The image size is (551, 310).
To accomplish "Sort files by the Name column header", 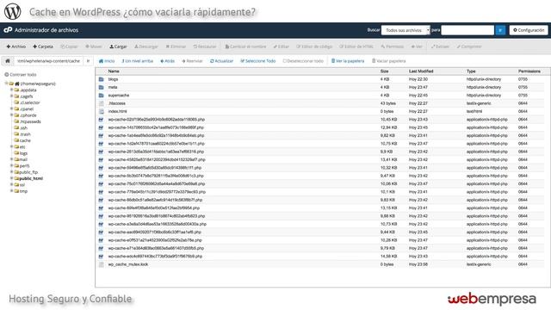I will (114, 71).
